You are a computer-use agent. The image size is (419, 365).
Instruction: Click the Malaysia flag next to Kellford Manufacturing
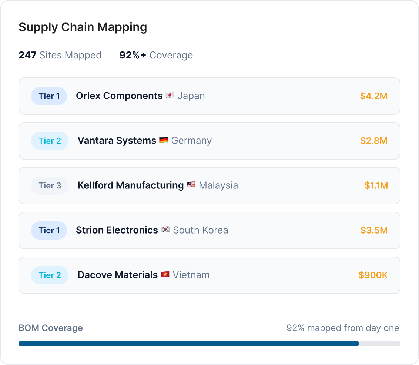click(x=191, y=185)
